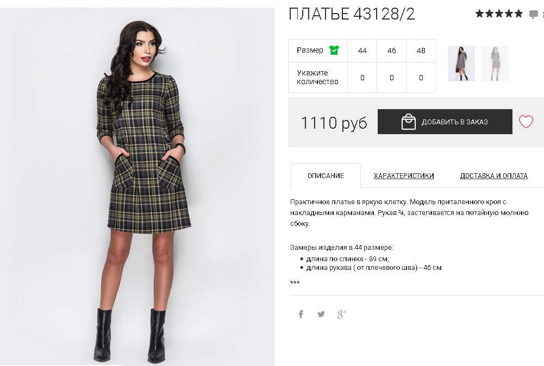Click quantity field for size 44
This screenshot has width=544, height=366.
click(x=362, y=78)
